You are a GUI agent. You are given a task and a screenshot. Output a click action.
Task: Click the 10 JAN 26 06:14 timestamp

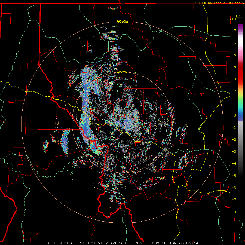(x=180, y=243)
